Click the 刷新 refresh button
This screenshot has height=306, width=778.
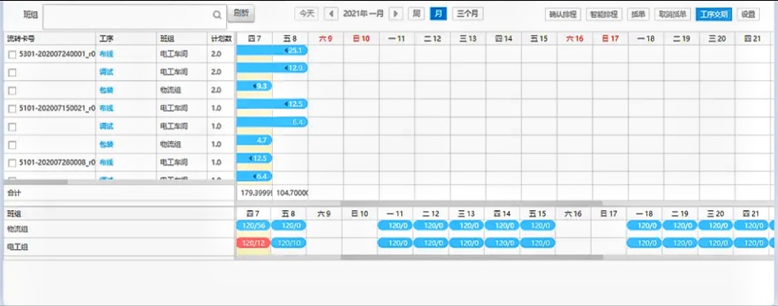(x=241, y=14)
